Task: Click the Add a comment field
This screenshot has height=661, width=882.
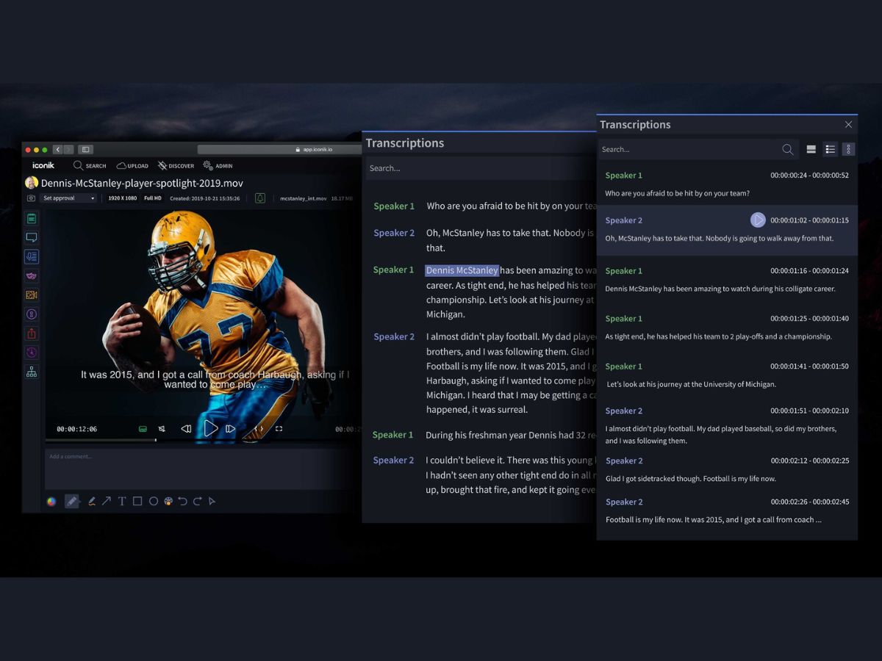Action: 203,468
